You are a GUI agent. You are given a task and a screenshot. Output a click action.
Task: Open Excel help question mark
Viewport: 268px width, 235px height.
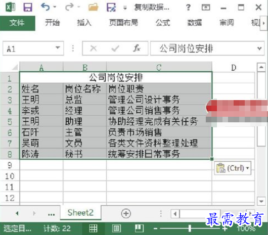click(x=188, y=8)
